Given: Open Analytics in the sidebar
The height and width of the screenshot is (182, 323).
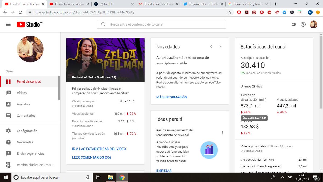Looking at the screenshot, I should (30, 104).
